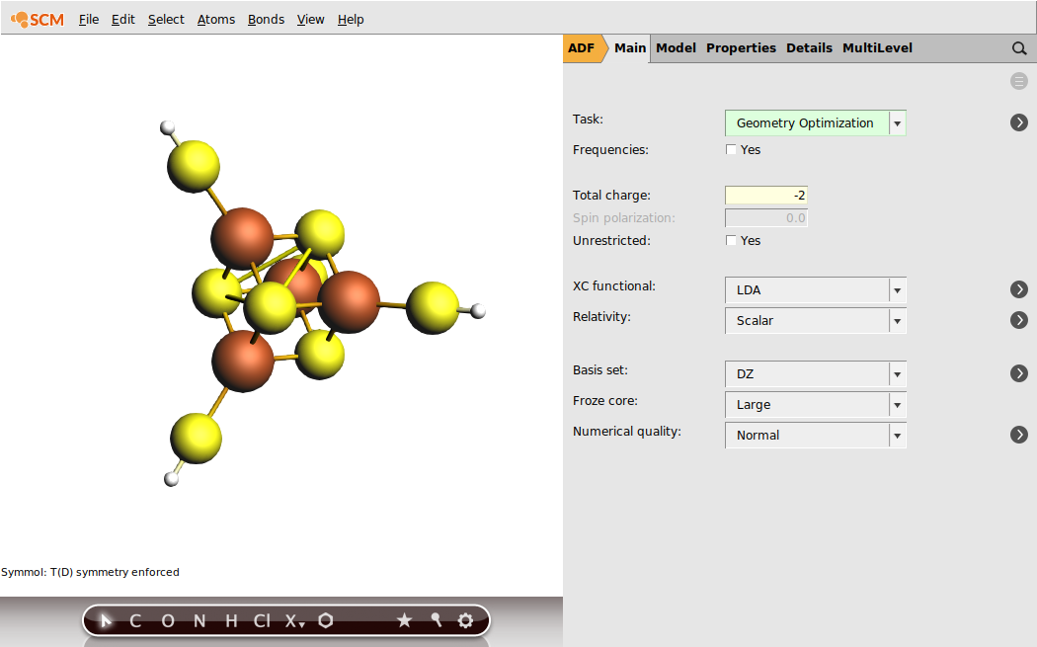Image resolution: width=1037 pixels, height=647 pixels.
Task: Check the Unrestricted Yes box
Action: point(730,240)
